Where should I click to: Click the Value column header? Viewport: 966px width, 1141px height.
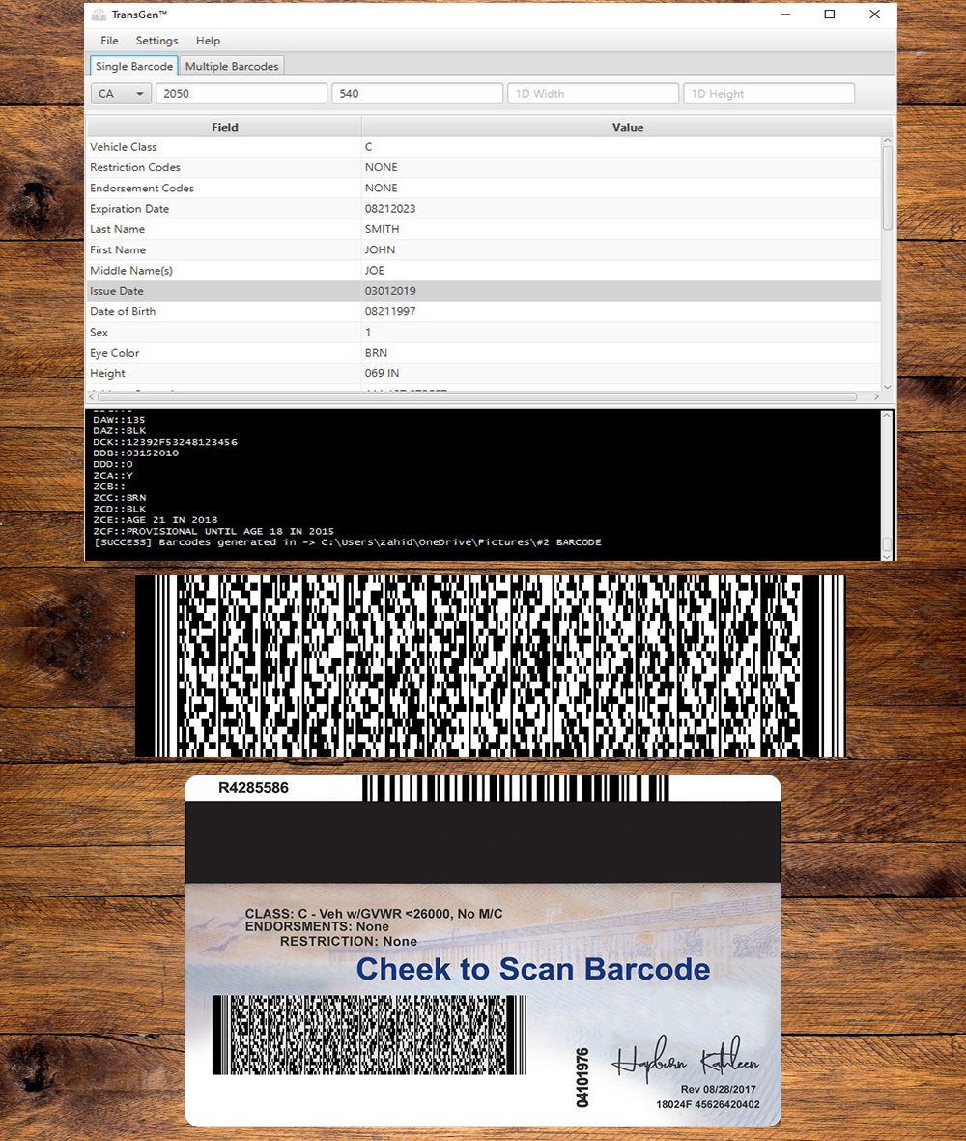pos(628,128)
